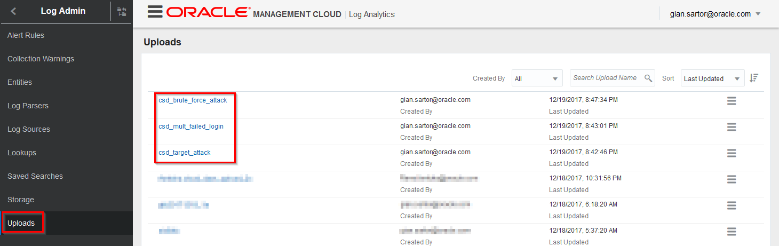779x246 pixels.
Task: Open actions menu for the 10:31:56 PM upload
Action: (732, 179)
